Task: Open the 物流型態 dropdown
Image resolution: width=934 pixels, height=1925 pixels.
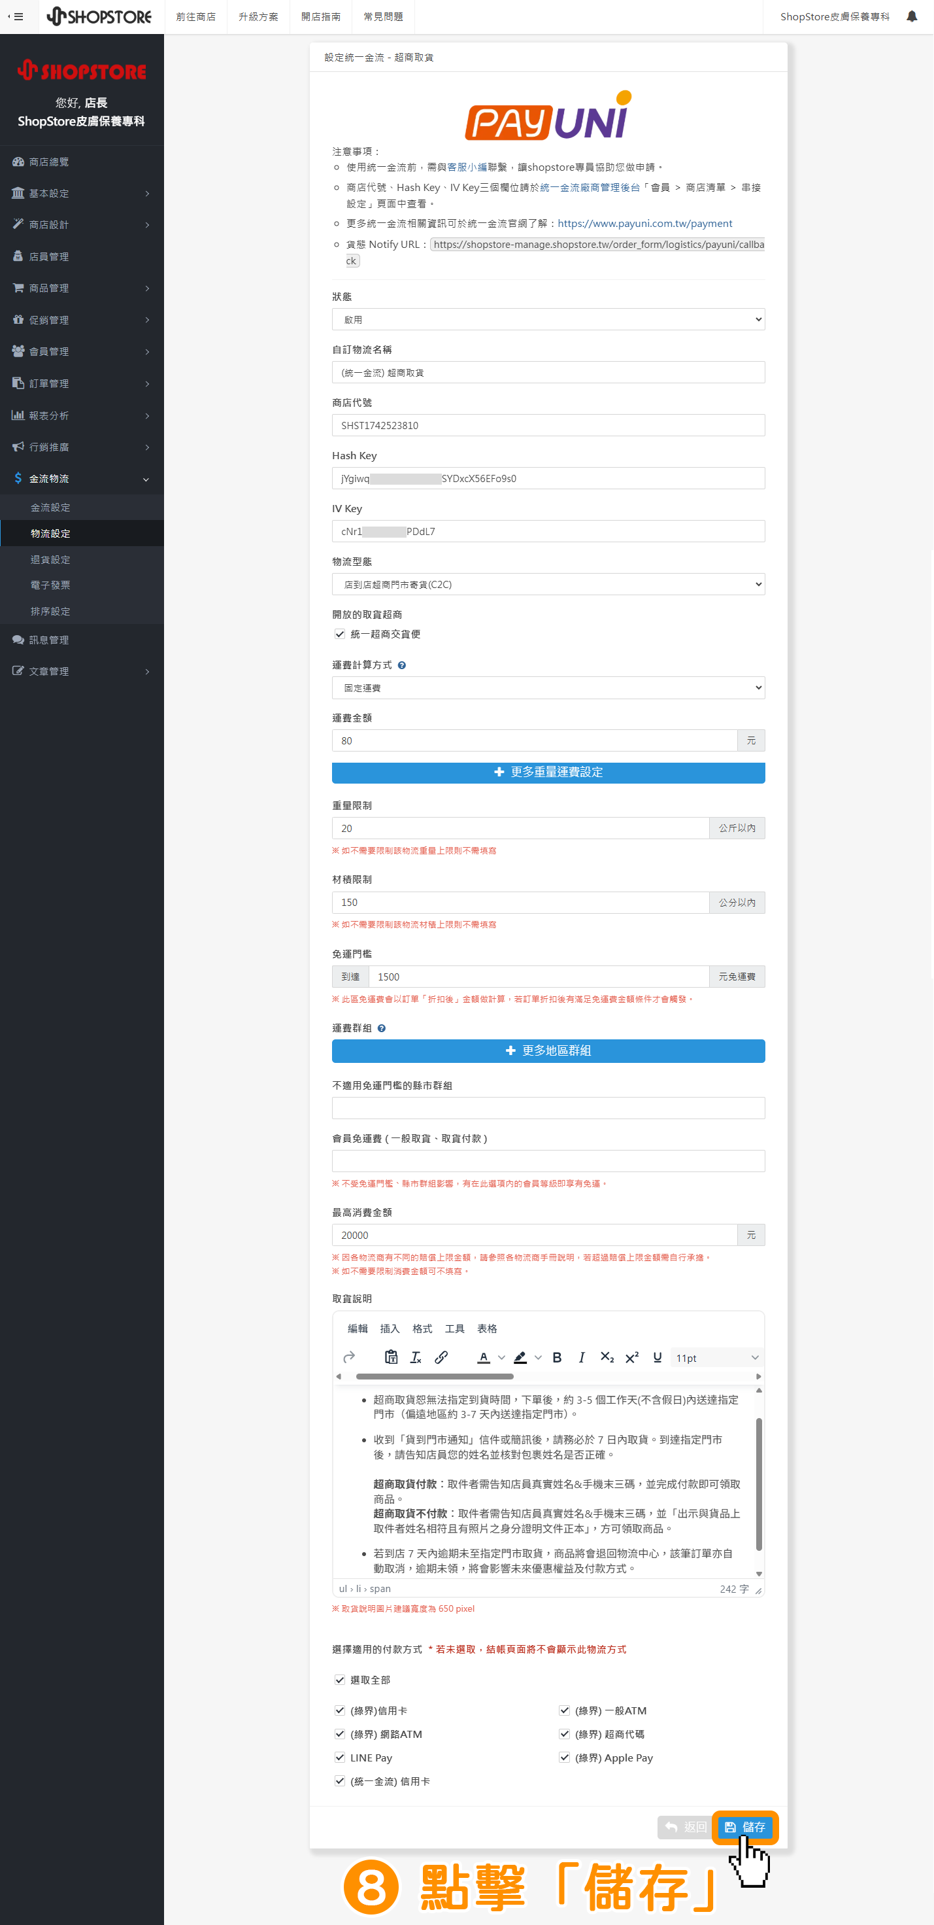Action: (x=548, y=584)
